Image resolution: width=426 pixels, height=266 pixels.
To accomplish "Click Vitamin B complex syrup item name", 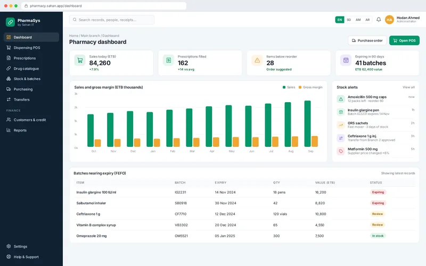I will (96, 225).
